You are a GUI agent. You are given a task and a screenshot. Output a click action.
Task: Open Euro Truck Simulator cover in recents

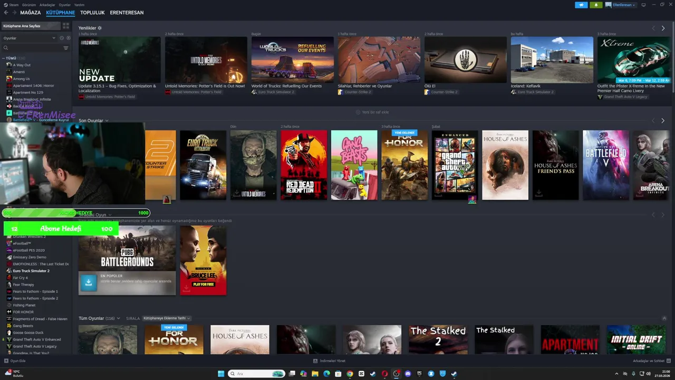(203, 165)
